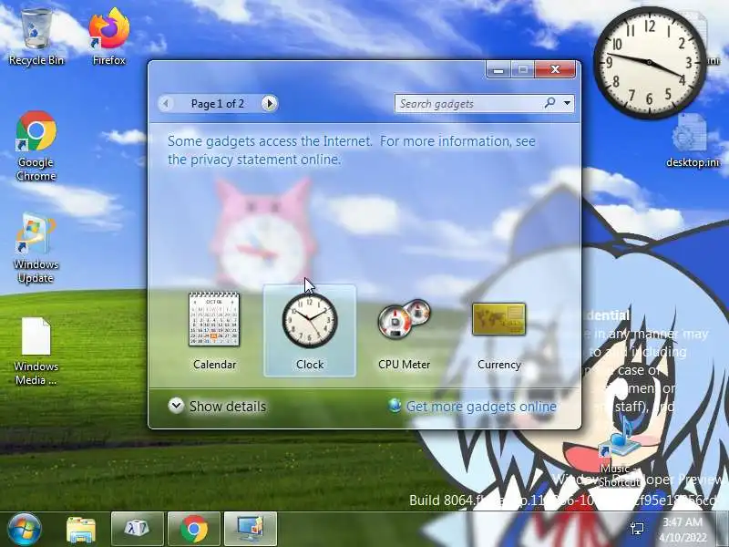This screenshot has height=547, width=729.
Task: Click the search magnifier icon
Action: [x=549, y=103]
